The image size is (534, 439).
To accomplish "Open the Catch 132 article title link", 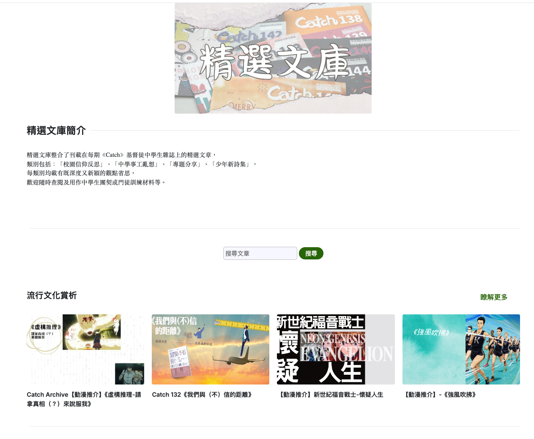I will coord(202,395).
